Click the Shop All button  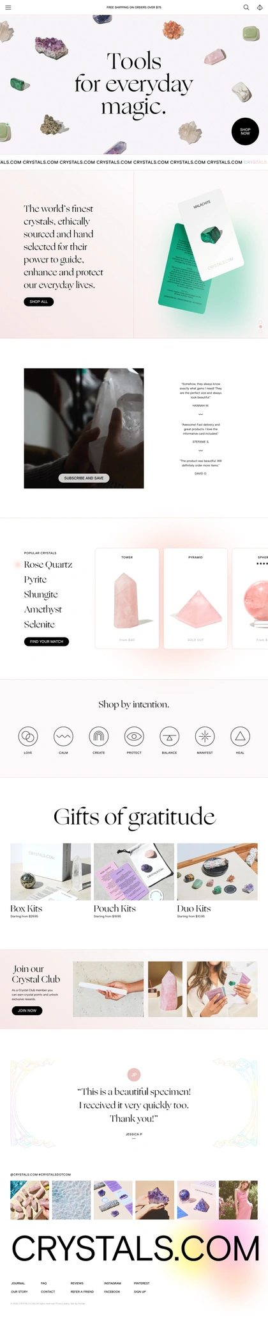point(38,302)
